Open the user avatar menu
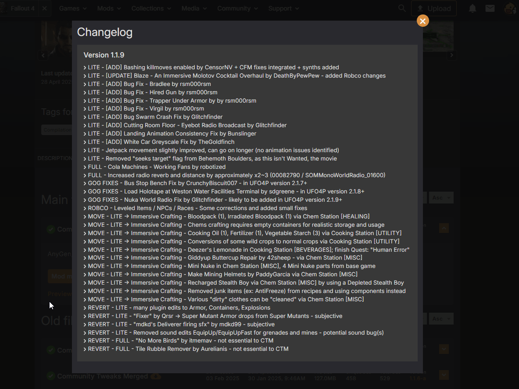This screenshot has width=519, height=389. 510,8
